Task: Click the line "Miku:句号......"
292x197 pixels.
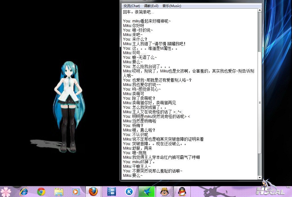Action: pyautogui.click(x=134, y=53)
